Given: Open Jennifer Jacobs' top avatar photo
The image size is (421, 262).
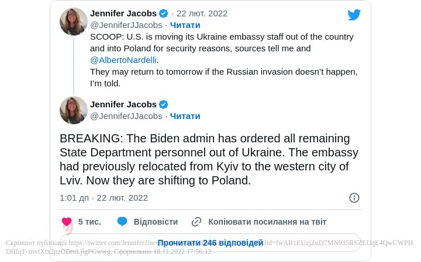Looking at the screenshot, I should [74, 22].
